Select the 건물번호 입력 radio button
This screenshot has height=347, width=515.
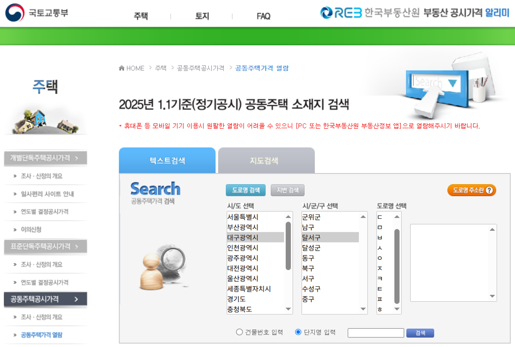click(x=239, y=333)
